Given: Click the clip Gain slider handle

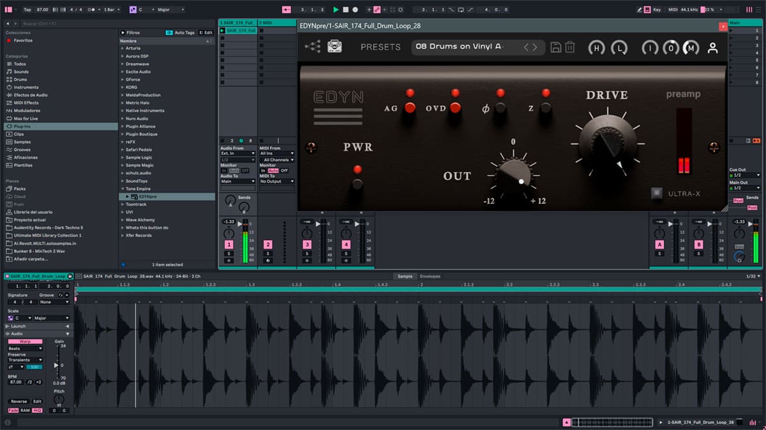Looking at the screenshot, I should coord(56,366).
